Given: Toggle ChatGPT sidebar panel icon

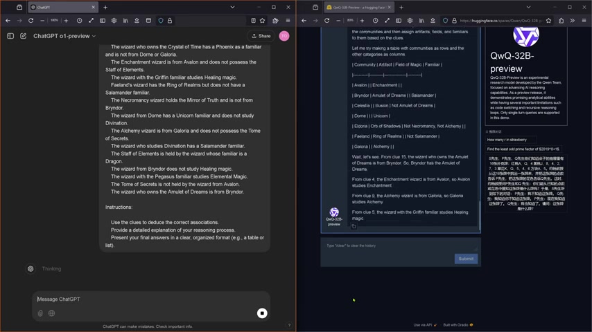Looking at the screenshot, I should (10, 36).
